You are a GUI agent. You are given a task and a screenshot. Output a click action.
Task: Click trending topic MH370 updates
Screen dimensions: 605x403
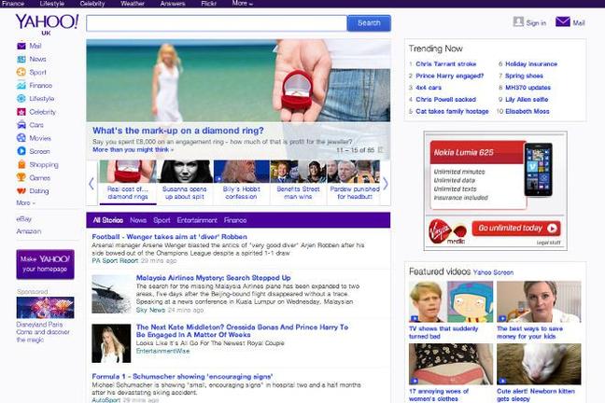(x=528, y=88)
